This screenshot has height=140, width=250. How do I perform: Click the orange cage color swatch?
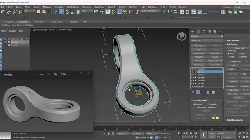click(214, 118)
